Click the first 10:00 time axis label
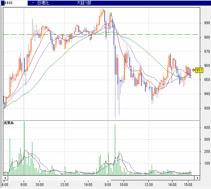This screenshot has width=211, height=189. coord(39,185)
